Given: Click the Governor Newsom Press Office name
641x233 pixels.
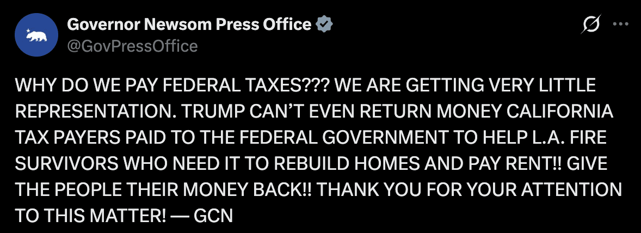Looking at the screenshot, I should click(x=189, y=24).
